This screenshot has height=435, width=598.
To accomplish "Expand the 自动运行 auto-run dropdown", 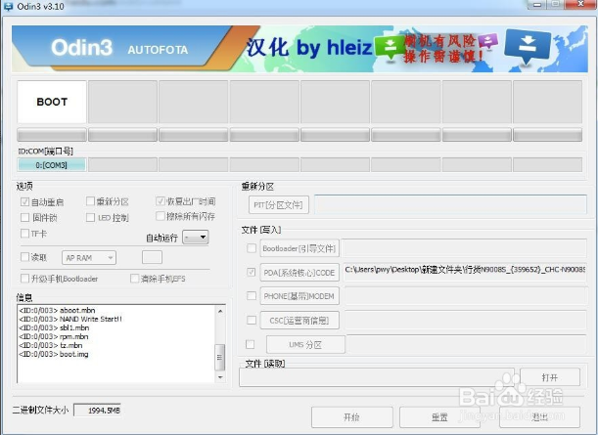I will click(x=195, y=237).
